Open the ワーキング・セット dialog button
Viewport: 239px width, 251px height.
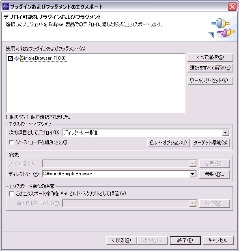coord(210,81)
